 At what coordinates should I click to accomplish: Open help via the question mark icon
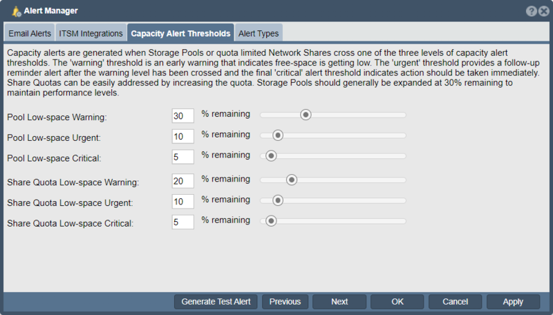[x=531, y=11]
